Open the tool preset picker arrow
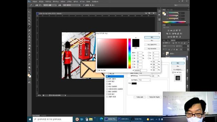The width and height of the screenshot is (217, 122). 33,5
